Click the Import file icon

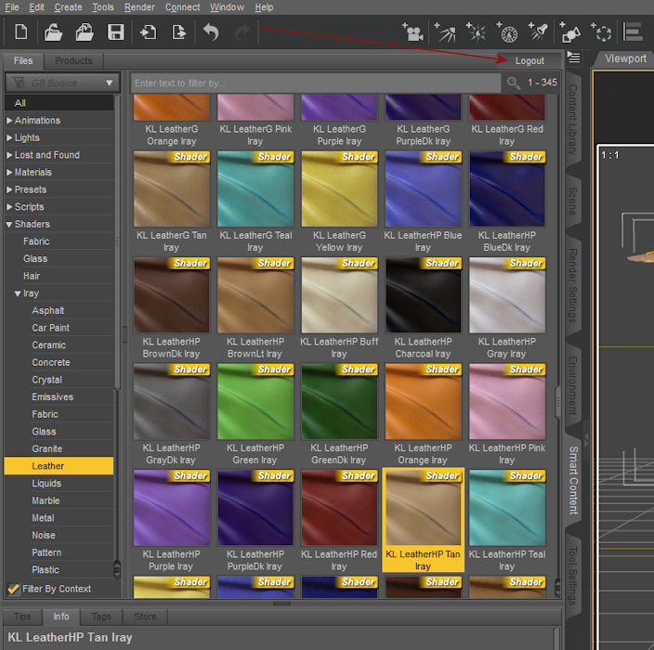coord(149,32)
